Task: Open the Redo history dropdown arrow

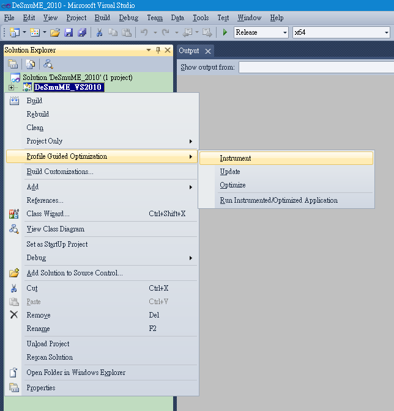Action: click(x=177, y=32)
